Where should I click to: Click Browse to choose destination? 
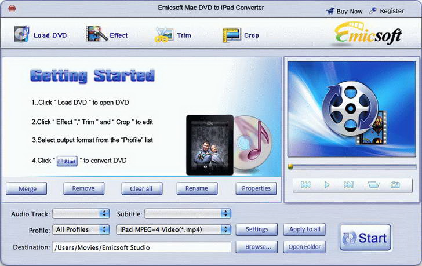[256, 247]
